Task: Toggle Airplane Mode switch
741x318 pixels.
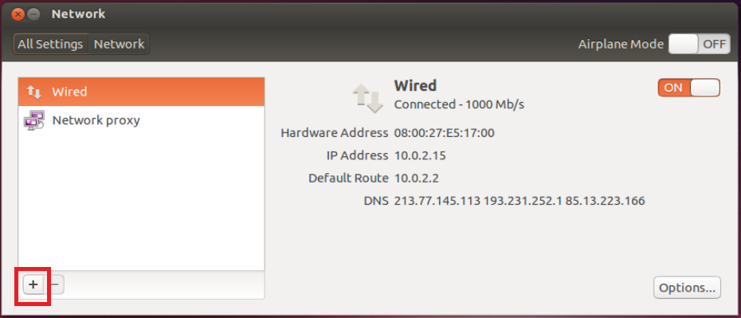Action: 699,45
